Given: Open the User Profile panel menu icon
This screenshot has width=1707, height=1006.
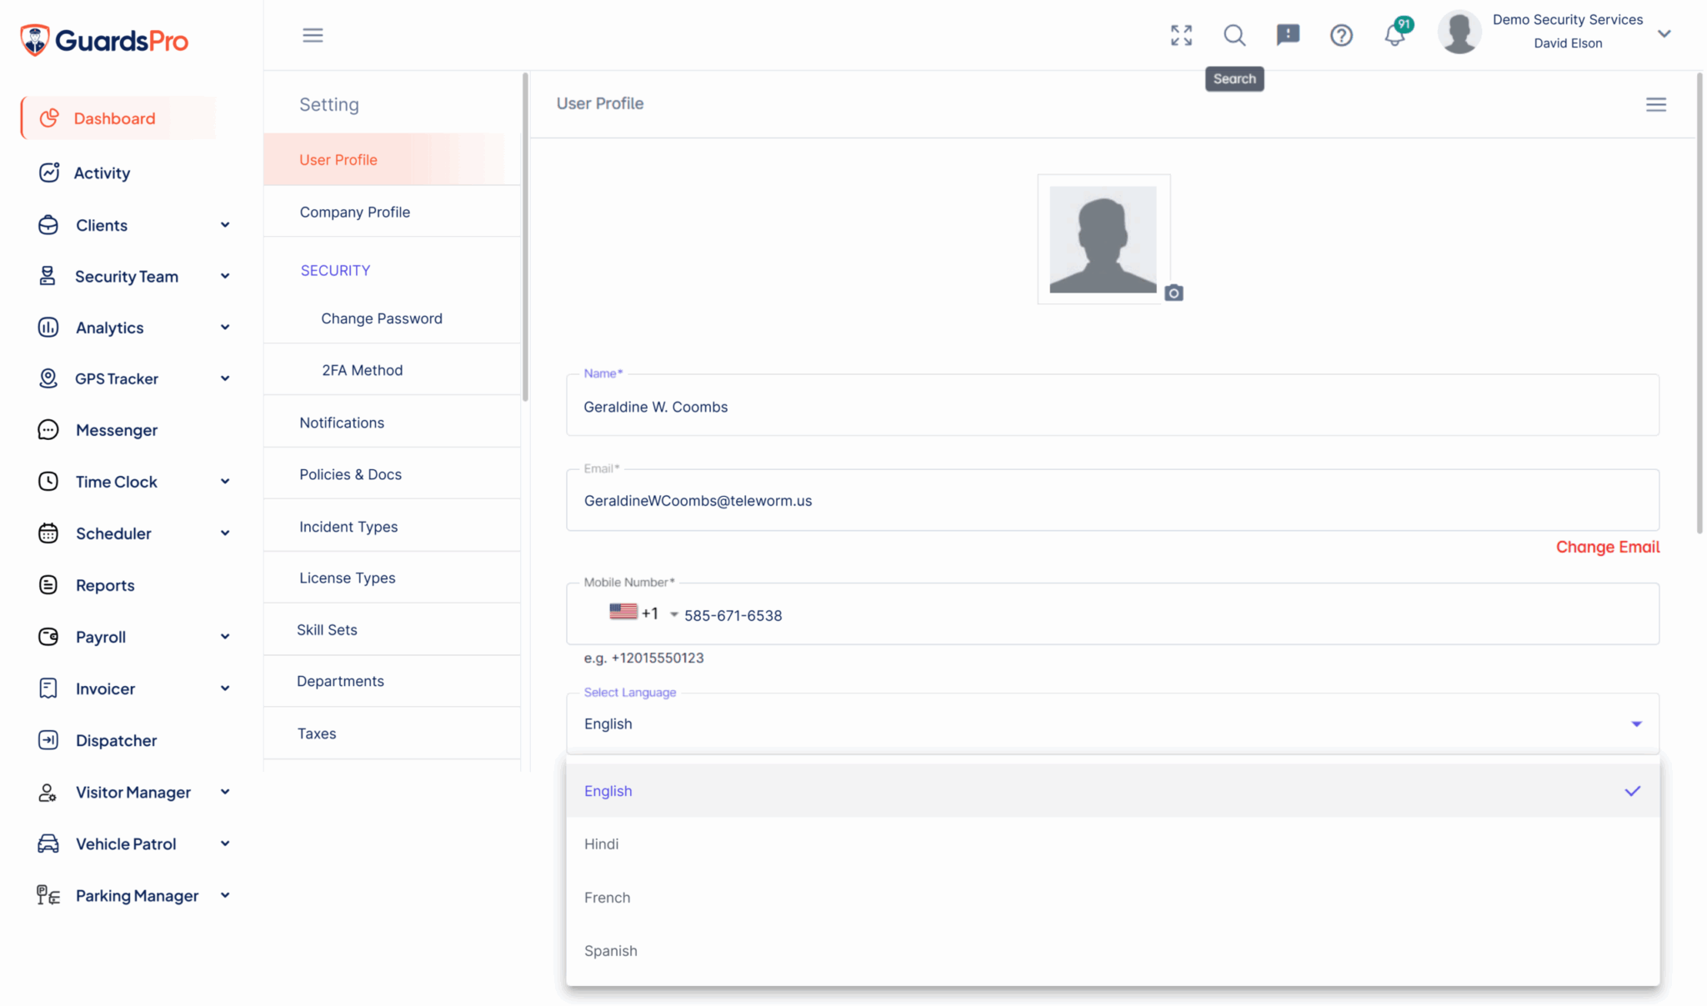Looking at the screenshot, I should (1655, 104).
